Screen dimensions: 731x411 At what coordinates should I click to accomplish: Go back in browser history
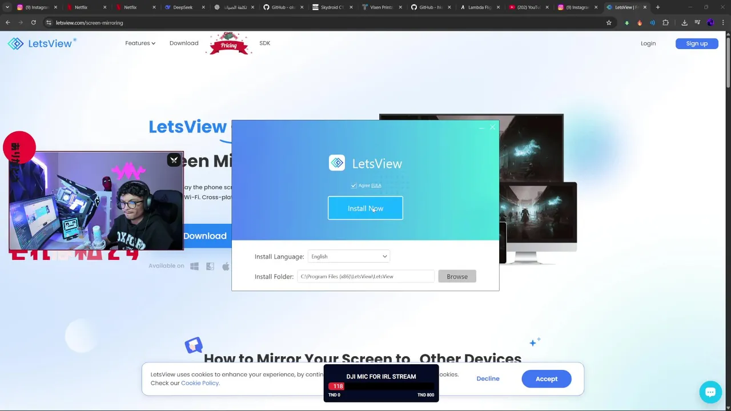tap(8, 23)
